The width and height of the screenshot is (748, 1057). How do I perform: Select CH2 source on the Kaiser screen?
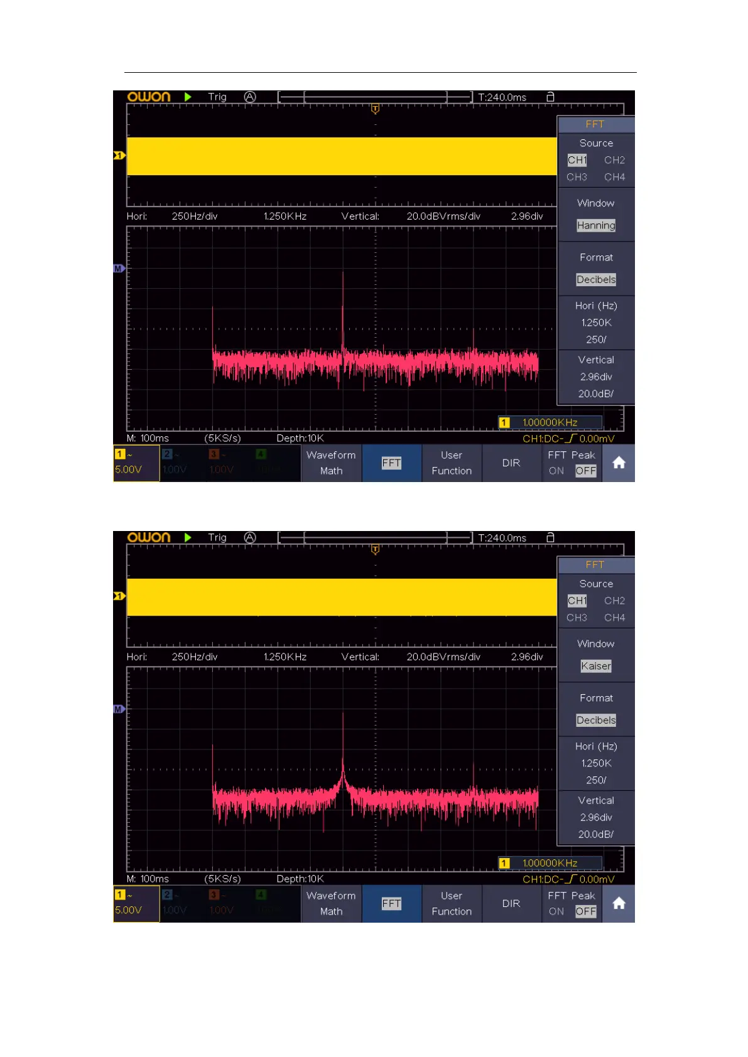(x=614, y=601)
